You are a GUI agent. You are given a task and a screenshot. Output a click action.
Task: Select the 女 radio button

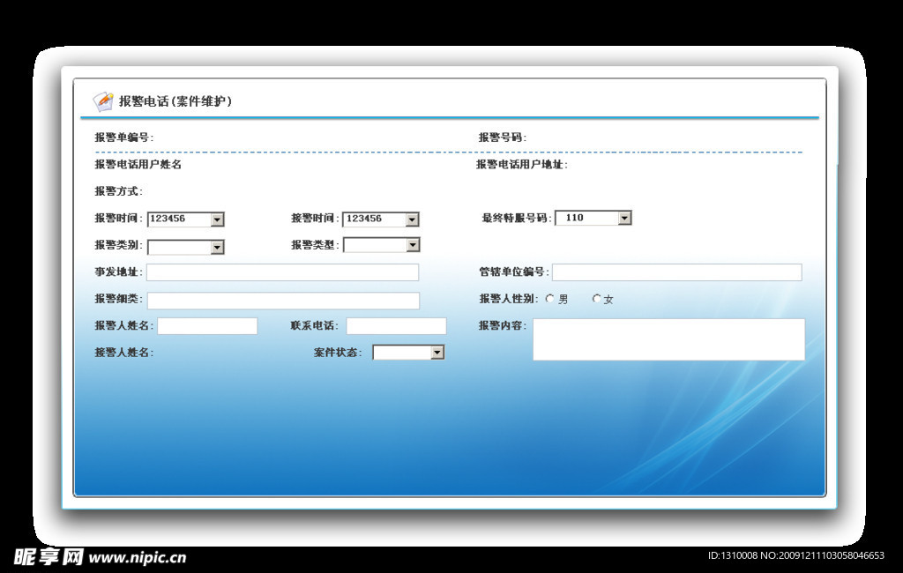[x=597, y=298]
